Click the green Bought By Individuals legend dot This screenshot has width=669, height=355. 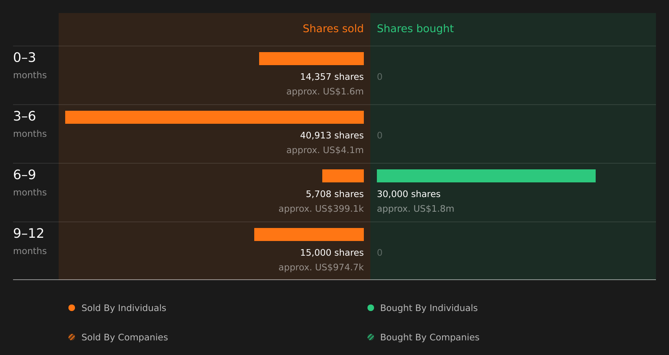371,308
